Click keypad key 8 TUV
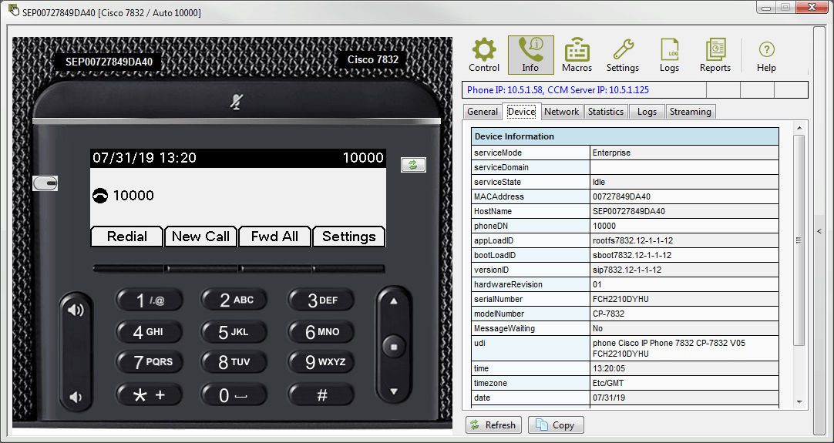This screenshot has width=834, height=443. pos(234,362)
